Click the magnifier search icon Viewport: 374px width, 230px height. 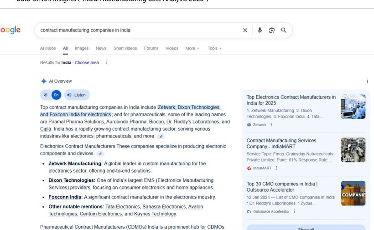[284, 30]
